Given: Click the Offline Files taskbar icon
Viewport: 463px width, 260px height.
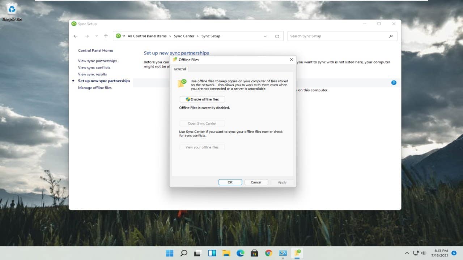Looking at the screenshot, I should (x=298, y=253).
